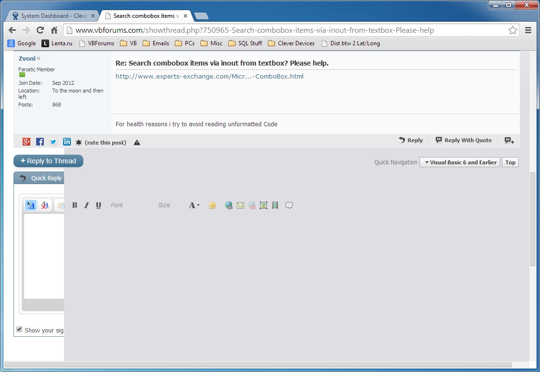The image size is (540, 372).
Task: Click the Quick Reply header
Action: coord(39,178)
